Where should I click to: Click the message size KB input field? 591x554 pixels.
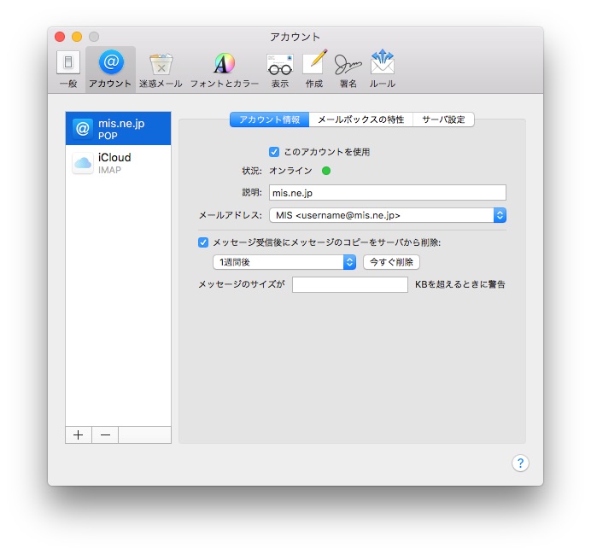(350, 284)
